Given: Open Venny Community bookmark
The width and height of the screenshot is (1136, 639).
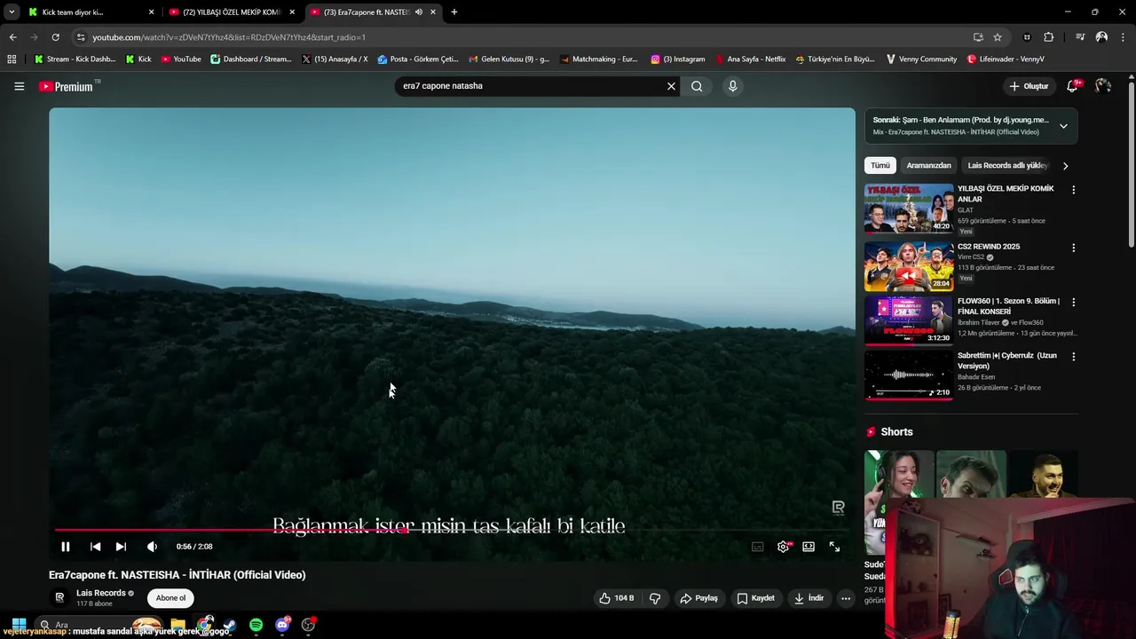Looking at the screenshot, I should tap(921, 59).
